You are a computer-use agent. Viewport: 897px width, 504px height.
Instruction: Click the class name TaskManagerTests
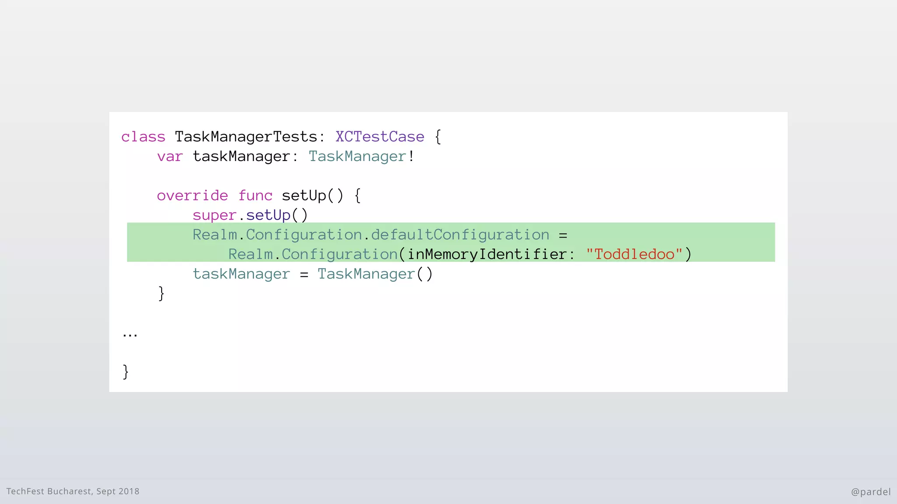[246, 137]
